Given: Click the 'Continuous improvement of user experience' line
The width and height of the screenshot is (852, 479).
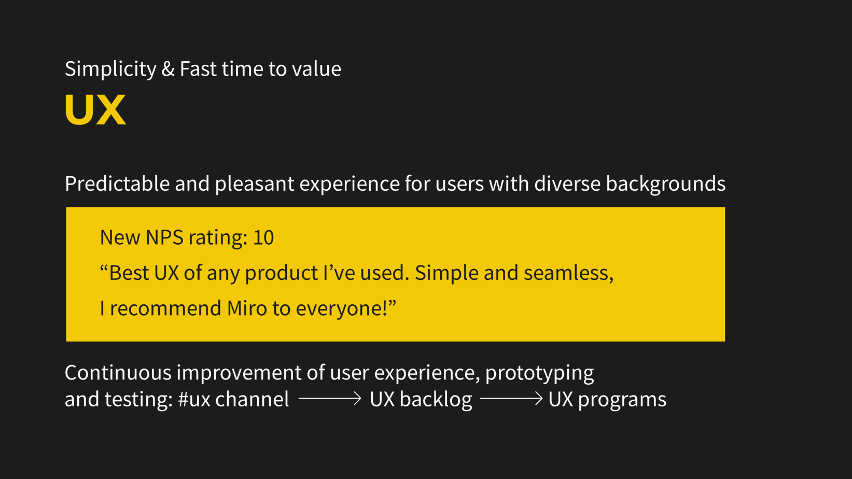Looking at the screenshot, I should [x=329, y=373].
